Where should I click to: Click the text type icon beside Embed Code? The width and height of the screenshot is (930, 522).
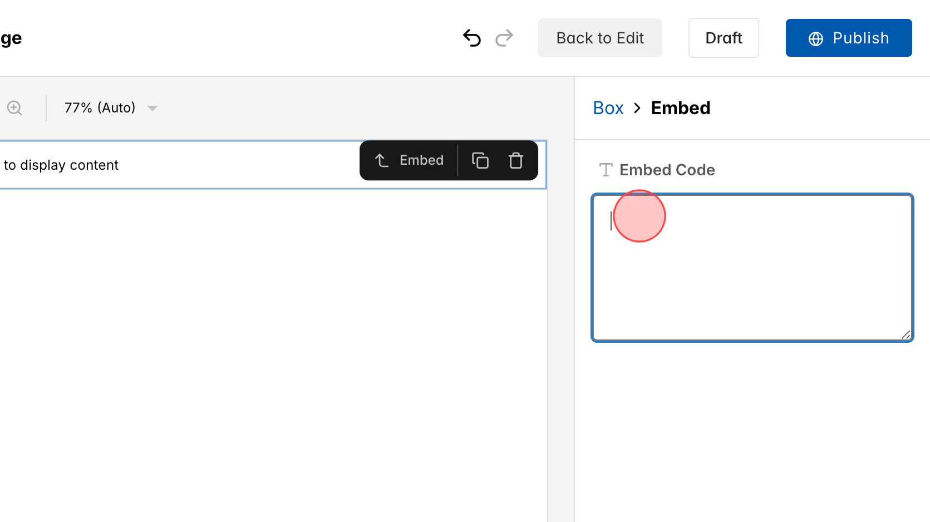(x=605, y=170)
